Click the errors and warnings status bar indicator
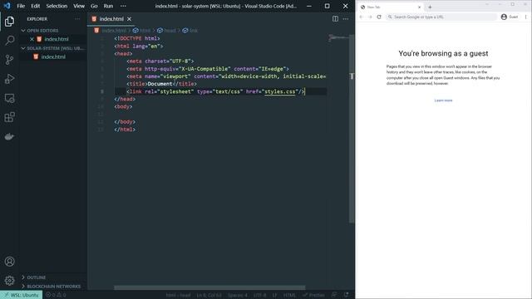Screen dimensions: 532x299 pyautogui.click(x=56, y=295)
